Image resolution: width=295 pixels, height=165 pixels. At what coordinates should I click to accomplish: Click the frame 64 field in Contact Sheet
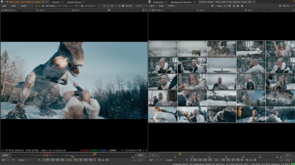pos(216,160)
